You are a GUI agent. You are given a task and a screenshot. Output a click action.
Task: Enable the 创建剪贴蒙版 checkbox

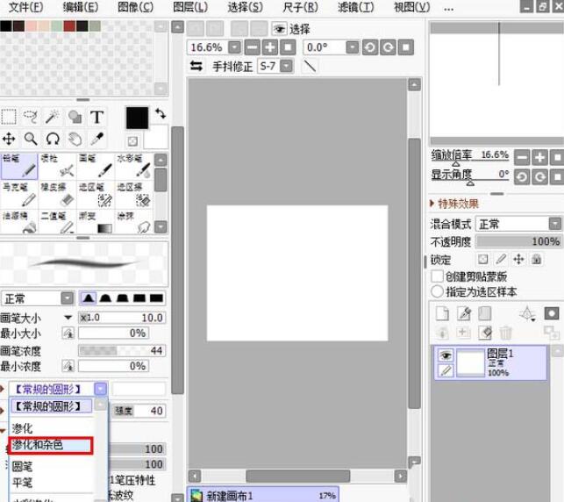pyautogui.click(x=438, y=276)
